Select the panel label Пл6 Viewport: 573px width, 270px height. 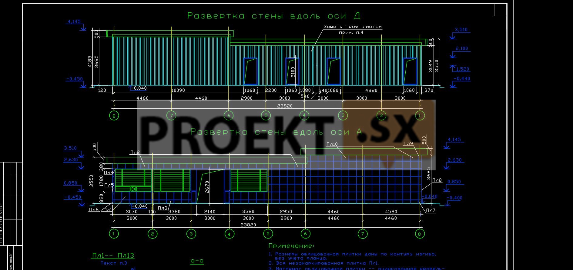(94, 209)
